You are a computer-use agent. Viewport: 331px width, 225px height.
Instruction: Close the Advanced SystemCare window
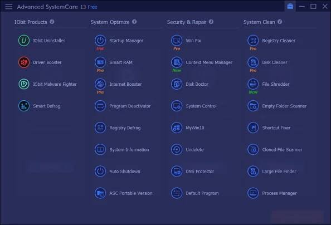click(325, 7)
